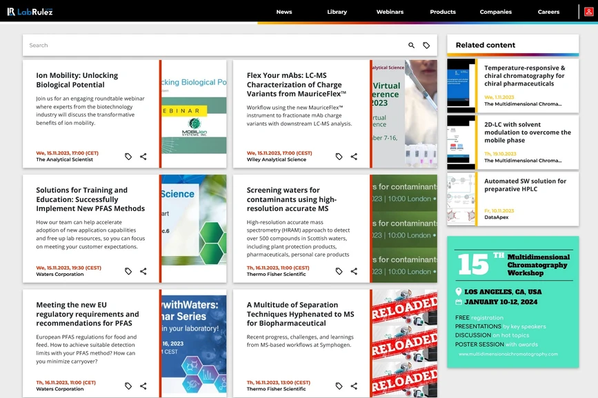The width and height of the screenshot is (598, 398).
Task: Open Screening waters for contaminants title
Action: [291, 199]
